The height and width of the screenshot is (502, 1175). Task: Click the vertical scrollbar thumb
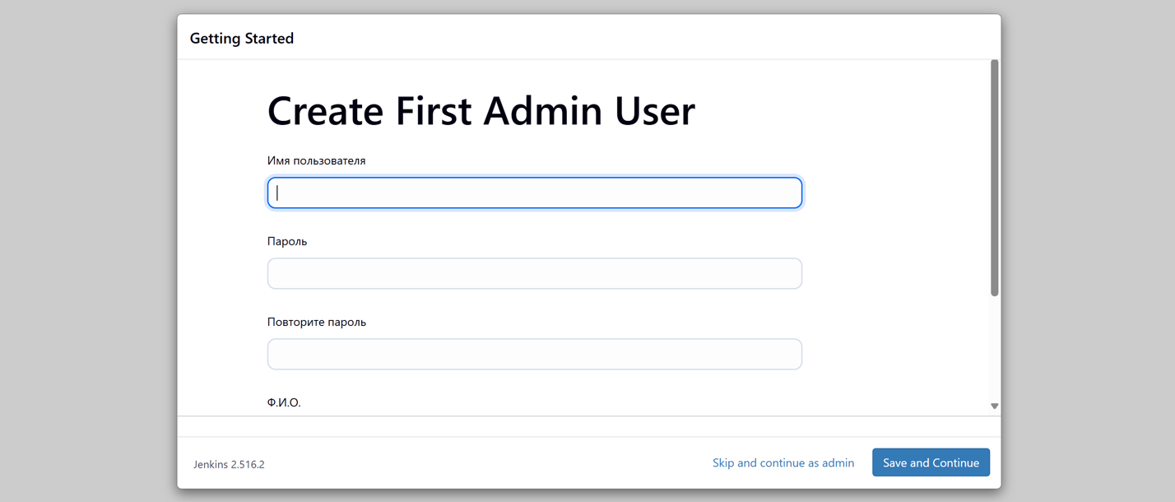[x=995, y=177]
